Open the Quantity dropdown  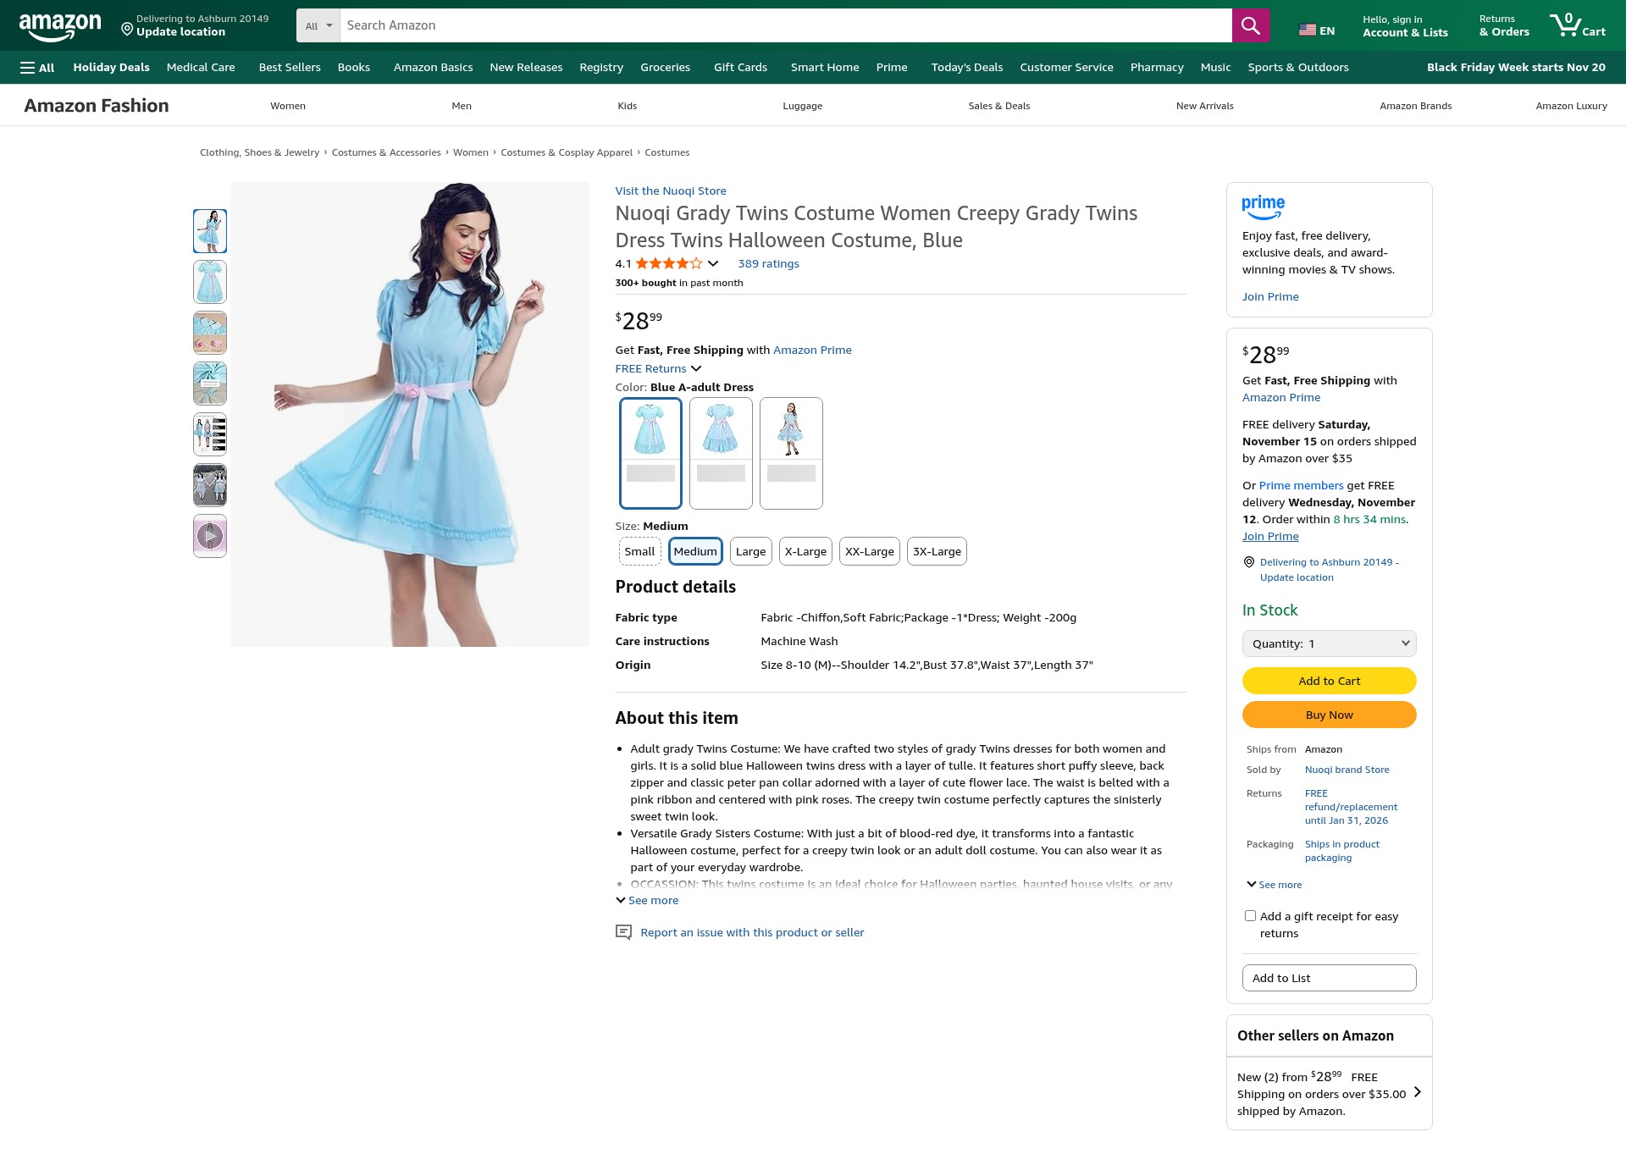(x=1329, y=643)
